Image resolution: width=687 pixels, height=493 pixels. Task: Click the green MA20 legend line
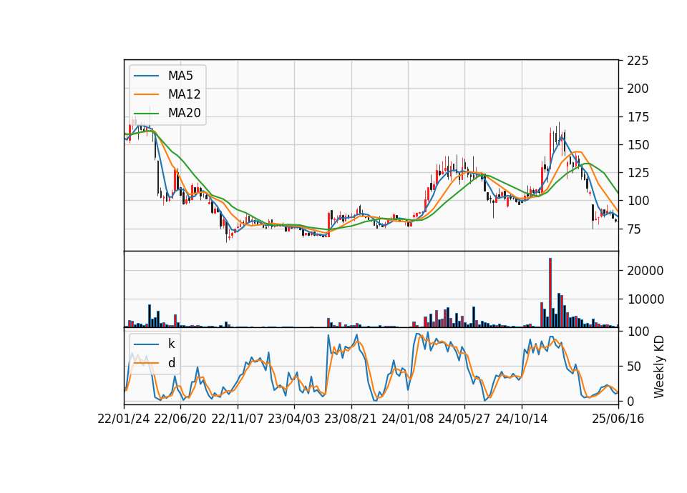point(146,113)
